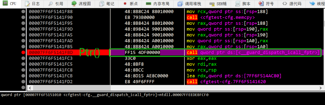Click instruction mov rax,qword ptr ss:[rsp+190]
Image resolution: width=325 pixels, height=105 pixels.
pos(227,35)
